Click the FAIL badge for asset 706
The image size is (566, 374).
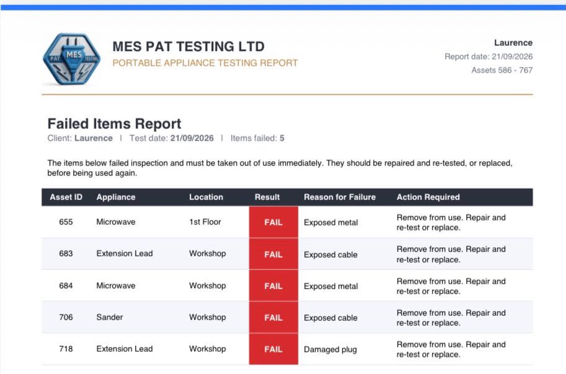(x=273, y=318)
